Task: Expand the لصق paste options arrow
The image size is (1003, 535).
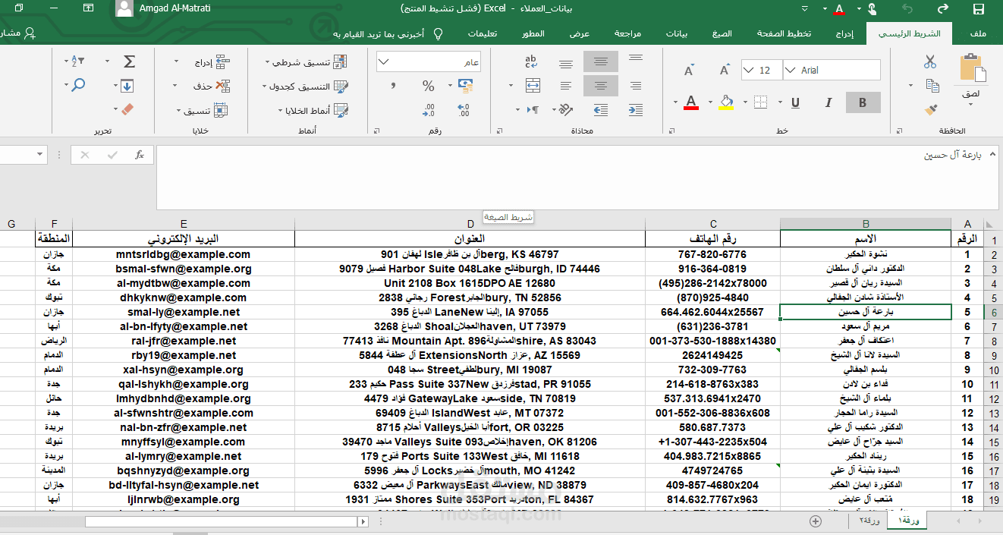Action: point(972,105)
